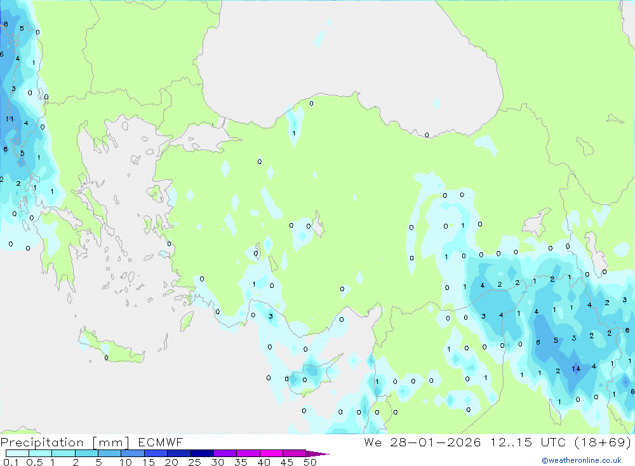The width and height of the screenshot is (635, 466).
Task: Click the '(18+69)' forecast step text
Action: click(x=603, y=442)
